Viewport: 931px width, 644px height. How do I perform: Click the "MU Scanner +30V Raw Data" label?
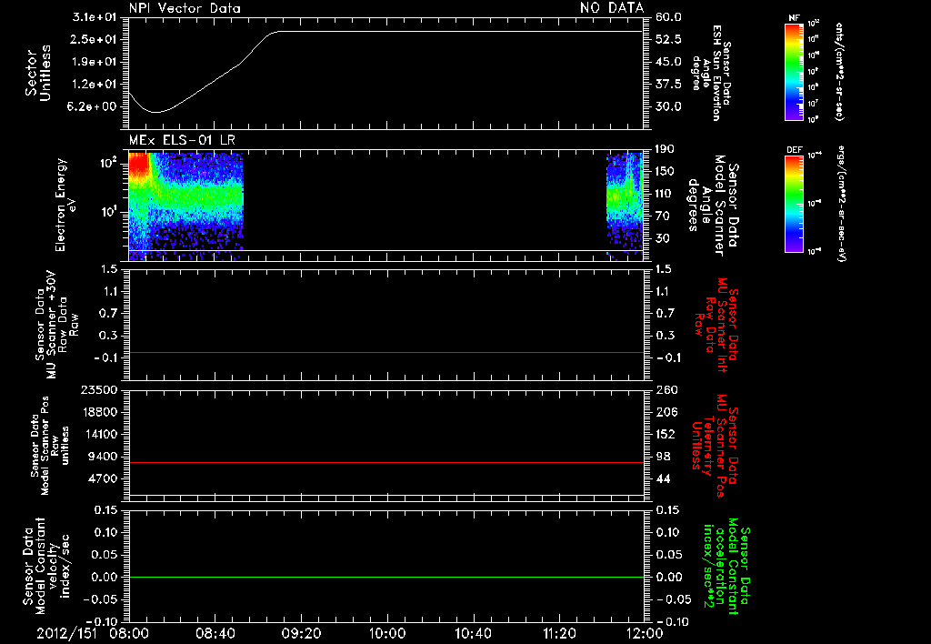tap(56, 325)
